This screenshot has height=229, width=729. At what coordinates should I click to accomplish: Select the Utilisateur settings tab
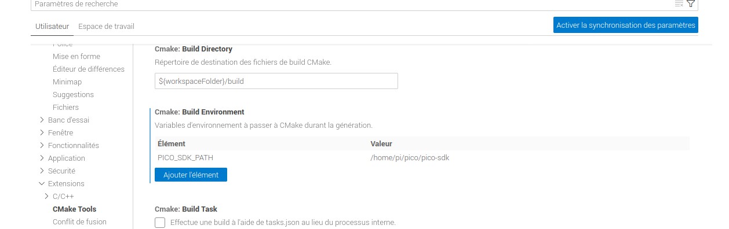click(x=52, y=26)
